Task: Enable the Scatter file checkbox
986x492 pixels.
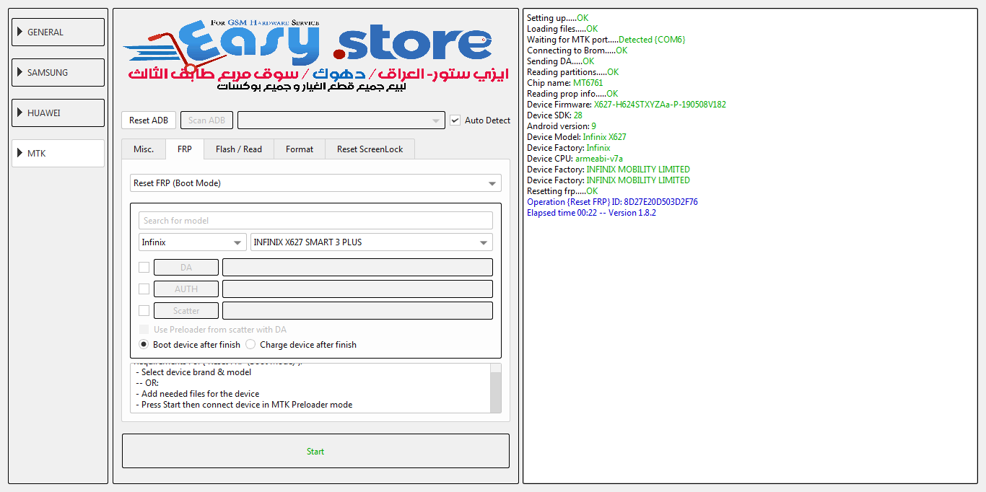Action: (x=144, y=311)
